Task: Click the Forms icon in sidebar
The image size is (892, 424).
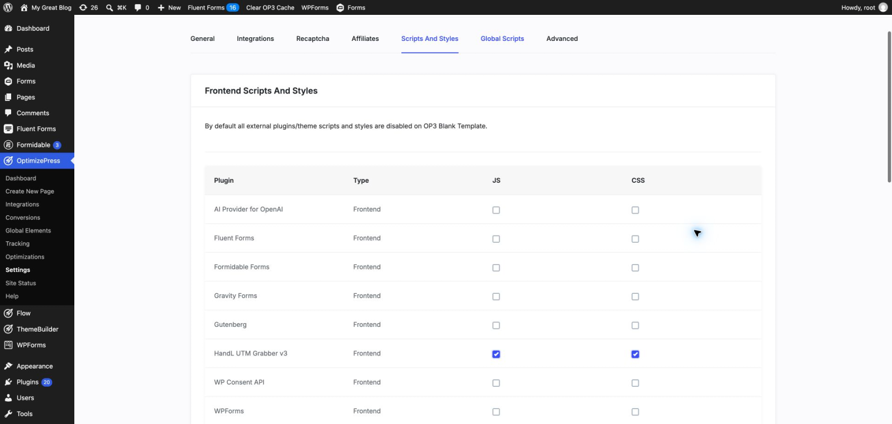Action: (8, 81)
